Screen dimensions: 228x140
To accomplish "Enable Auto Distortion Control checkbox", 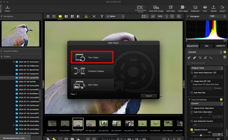I will 192,121.
